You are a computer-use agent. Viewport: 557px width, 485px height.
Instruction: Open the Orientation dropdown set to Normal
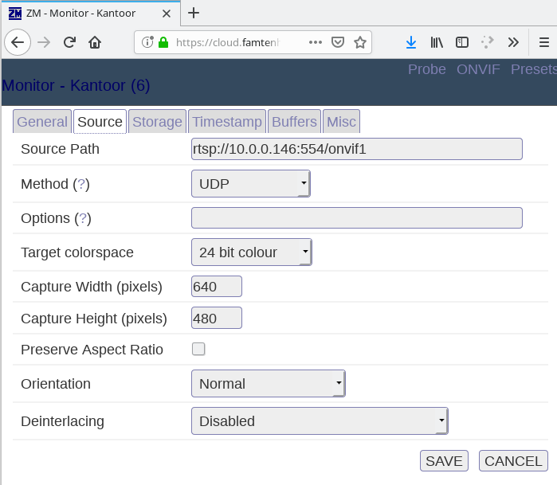pyautogui.click(x=268, y=384)
